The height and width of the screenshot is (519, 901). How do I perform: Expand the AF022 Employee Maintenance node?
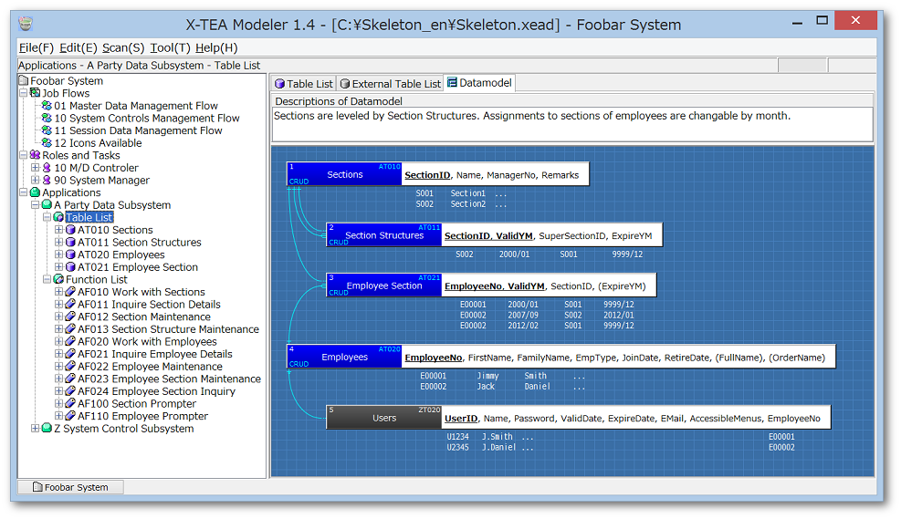[x=58, y=367]
